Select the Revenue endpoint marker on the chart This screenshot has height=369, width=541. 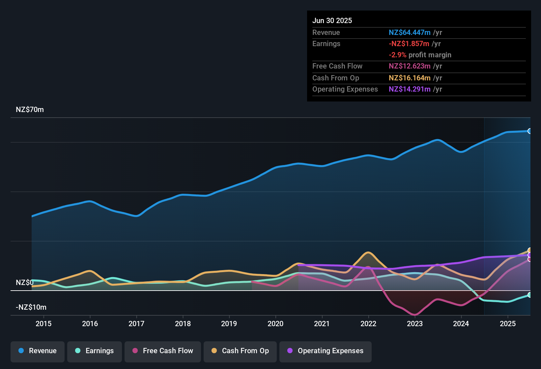529,131
